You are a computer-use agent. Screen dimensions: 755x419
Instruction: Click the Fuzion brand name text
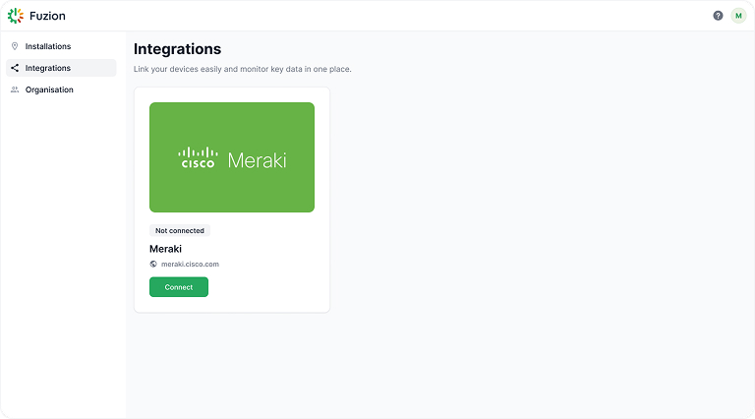[47, 16]
